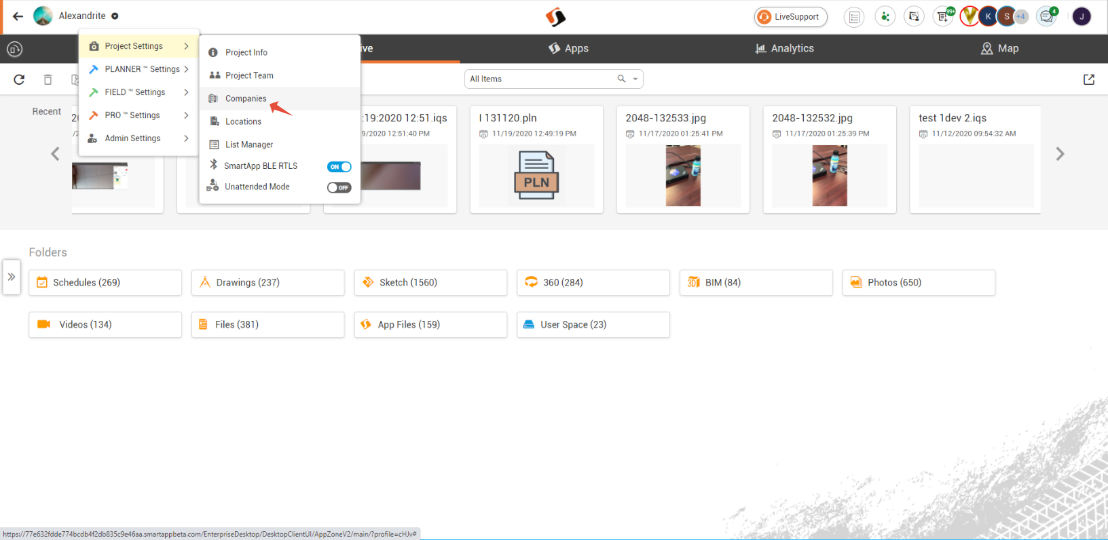1108x540 pixels.
Task: Switch to the Analytics tab
Action: click(784, 48)
